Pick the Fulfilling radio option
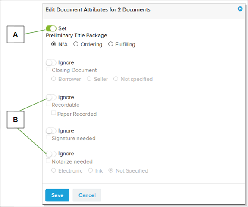248x207 pixels. tap(110, 44)
